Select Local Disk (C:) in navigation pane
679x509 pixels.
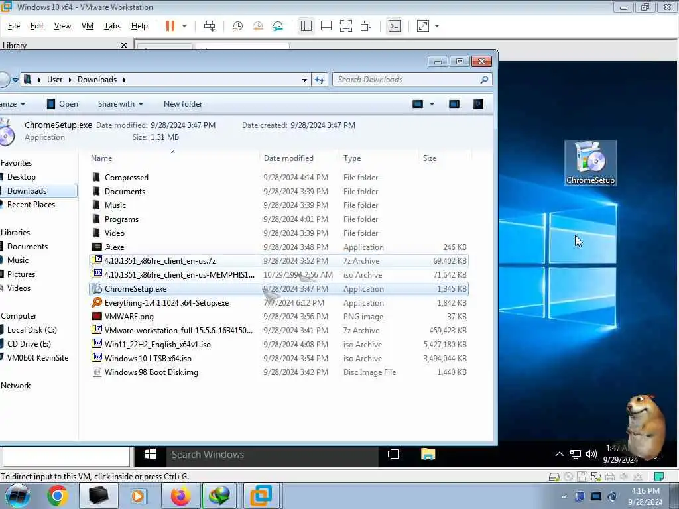[32, 330]
